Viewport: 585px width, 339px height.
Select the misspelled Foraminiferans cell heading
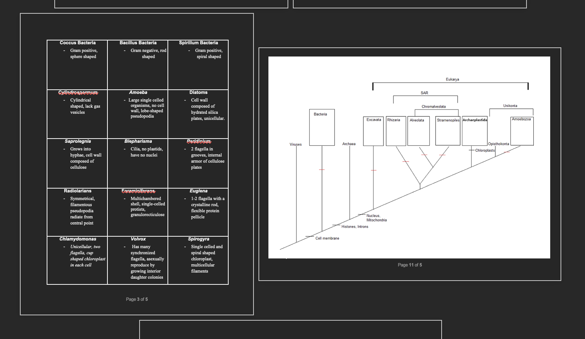click(x=138, y=191)
